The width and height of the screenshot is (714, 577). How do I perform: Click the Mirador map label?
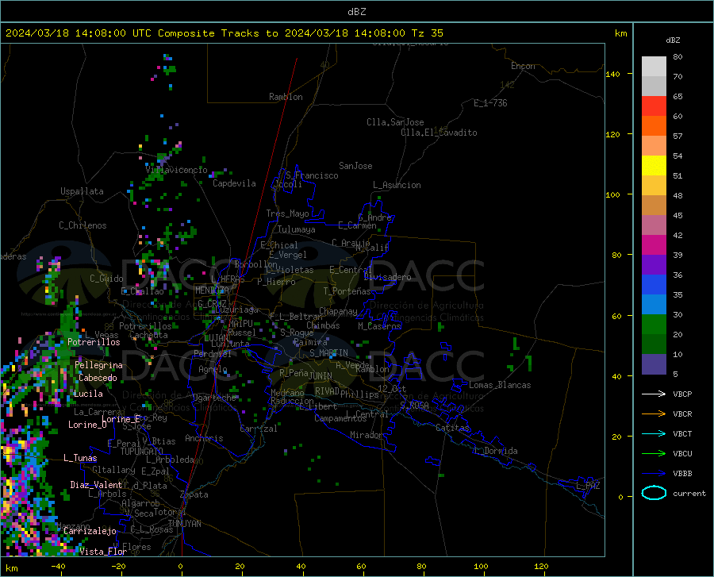click(x=367, y=435)
